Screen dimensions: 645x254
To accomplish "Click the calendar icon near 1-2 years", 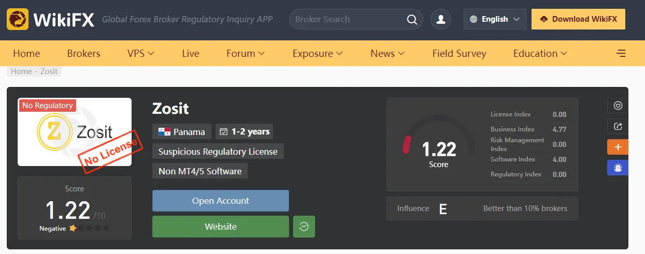I will pos(224,131).
